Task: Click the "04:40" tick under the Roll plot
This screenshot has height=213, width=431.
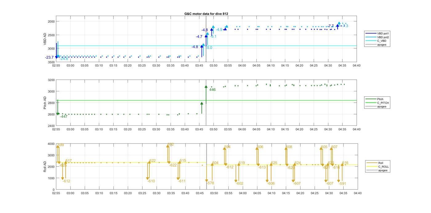Action: [x=357, y=193]
